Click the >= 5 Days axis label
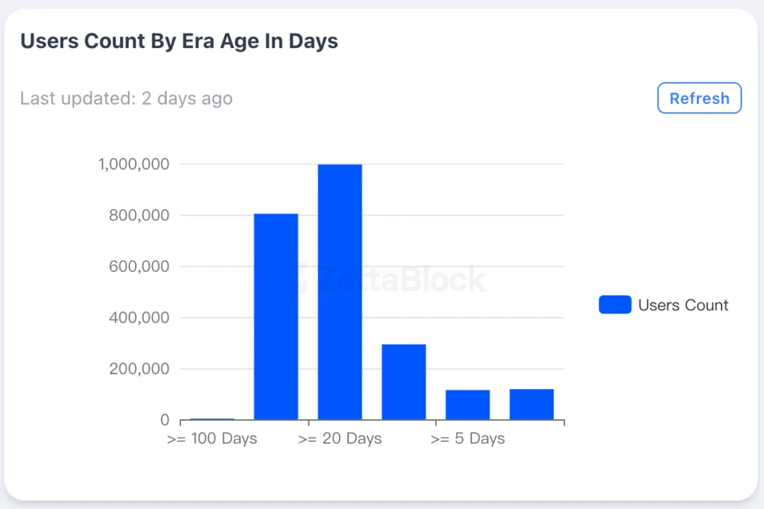 [x=468, y=439]
